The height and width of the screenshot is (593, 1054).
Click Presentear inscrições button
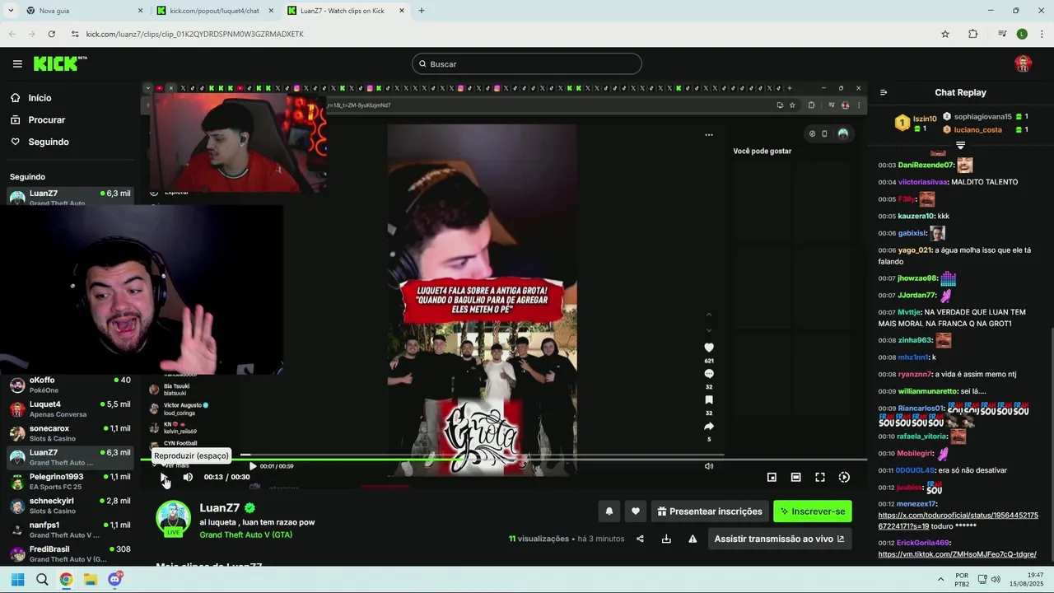pos(710,511)
